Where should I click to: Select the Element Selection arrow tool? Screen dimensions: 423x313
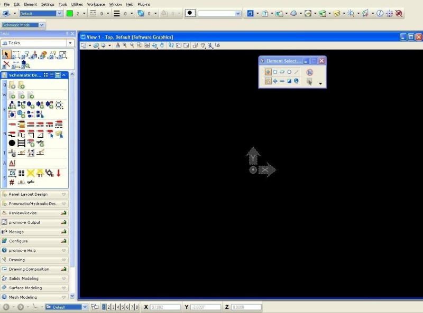click(x=6, y=54)
